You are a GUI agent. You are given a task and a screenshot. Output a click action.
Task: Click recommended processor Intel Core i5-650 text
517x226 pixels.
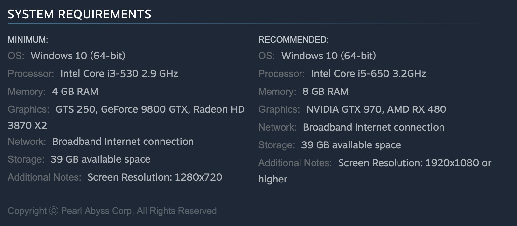pos(368,74)
